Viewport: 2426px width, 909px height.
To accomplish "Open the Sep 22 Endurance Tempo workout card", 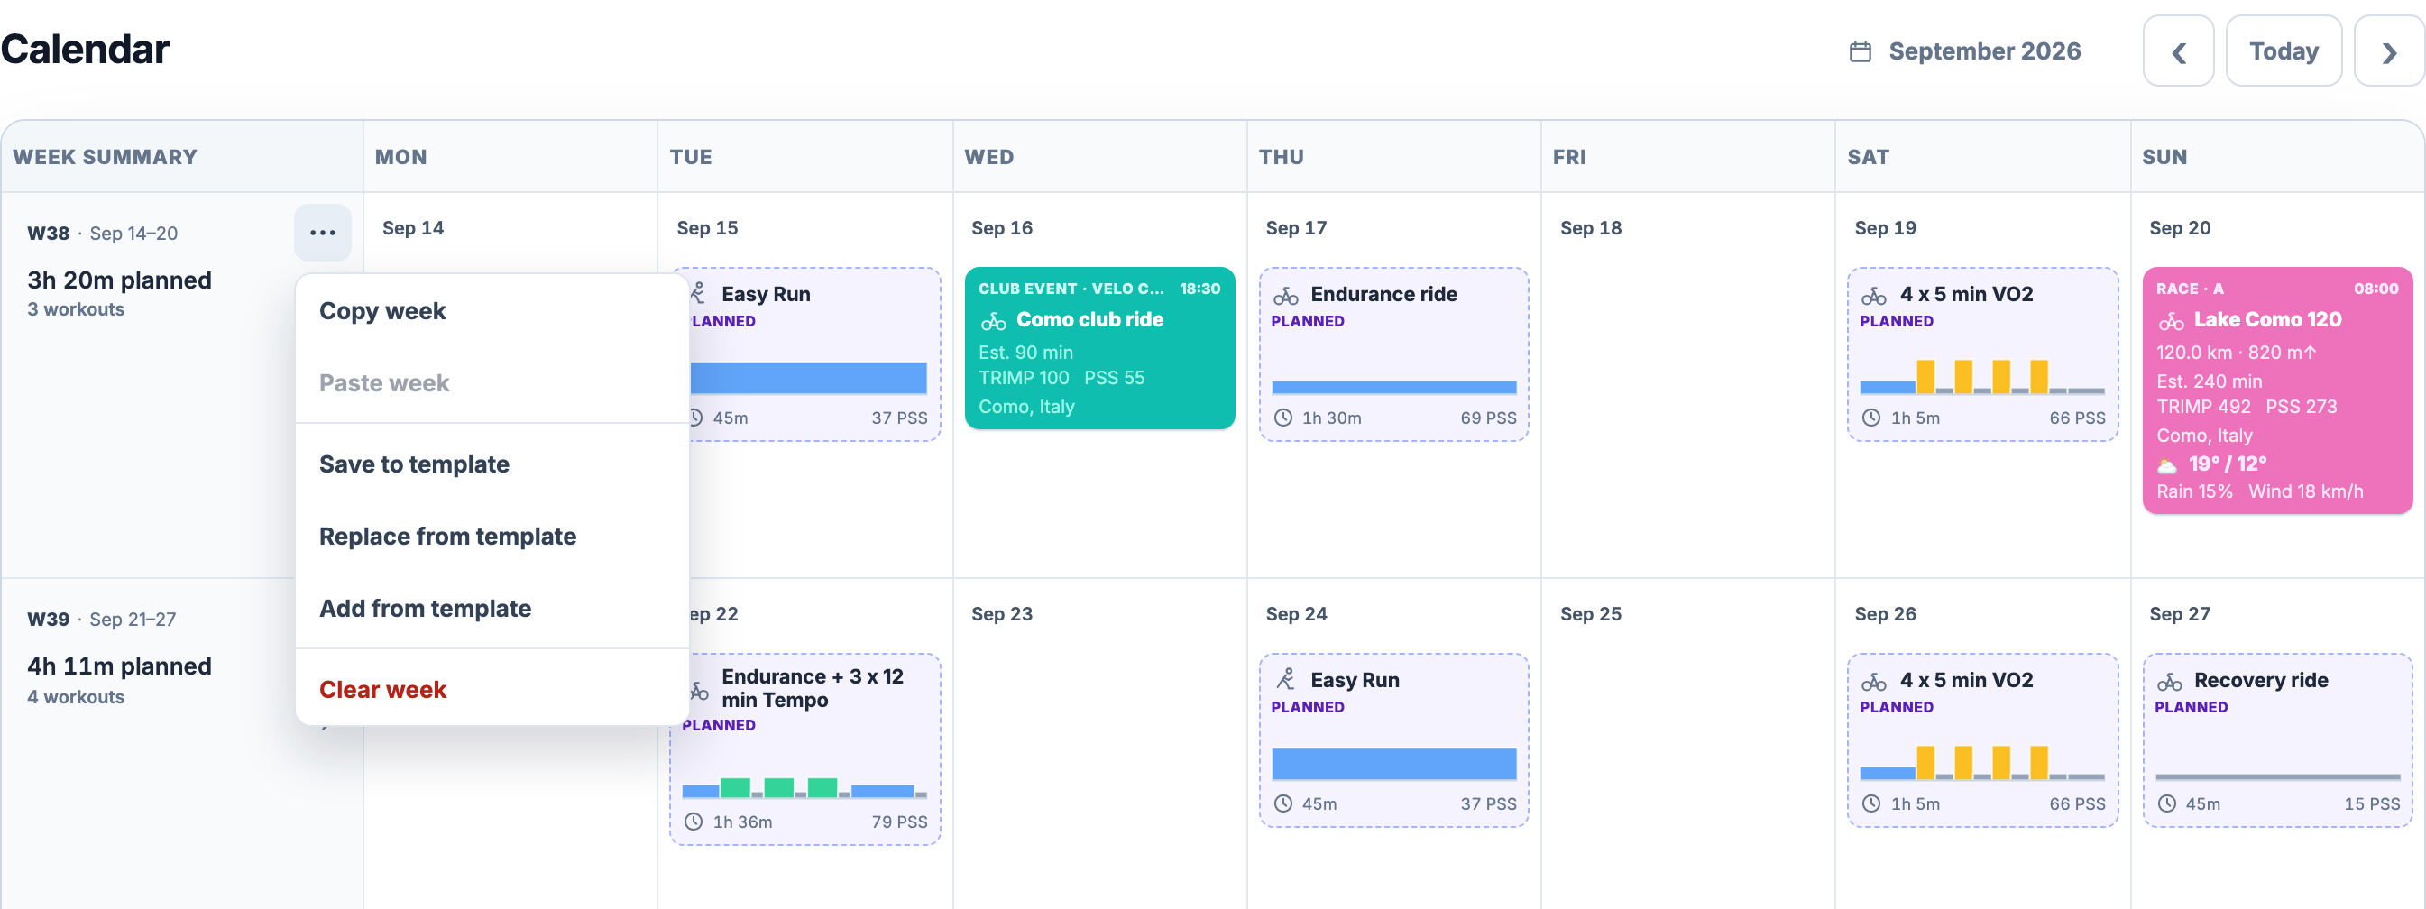I will click(x=804, y=749).
